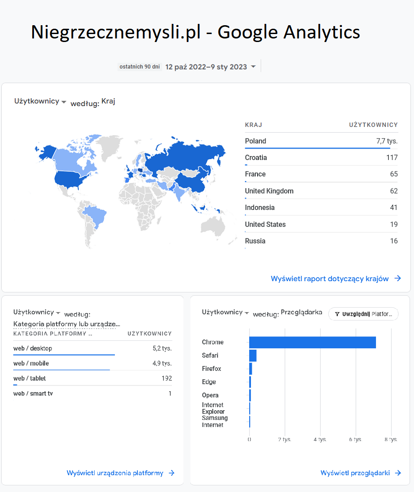Open the date range dropdown arrow

click(254, 66)
